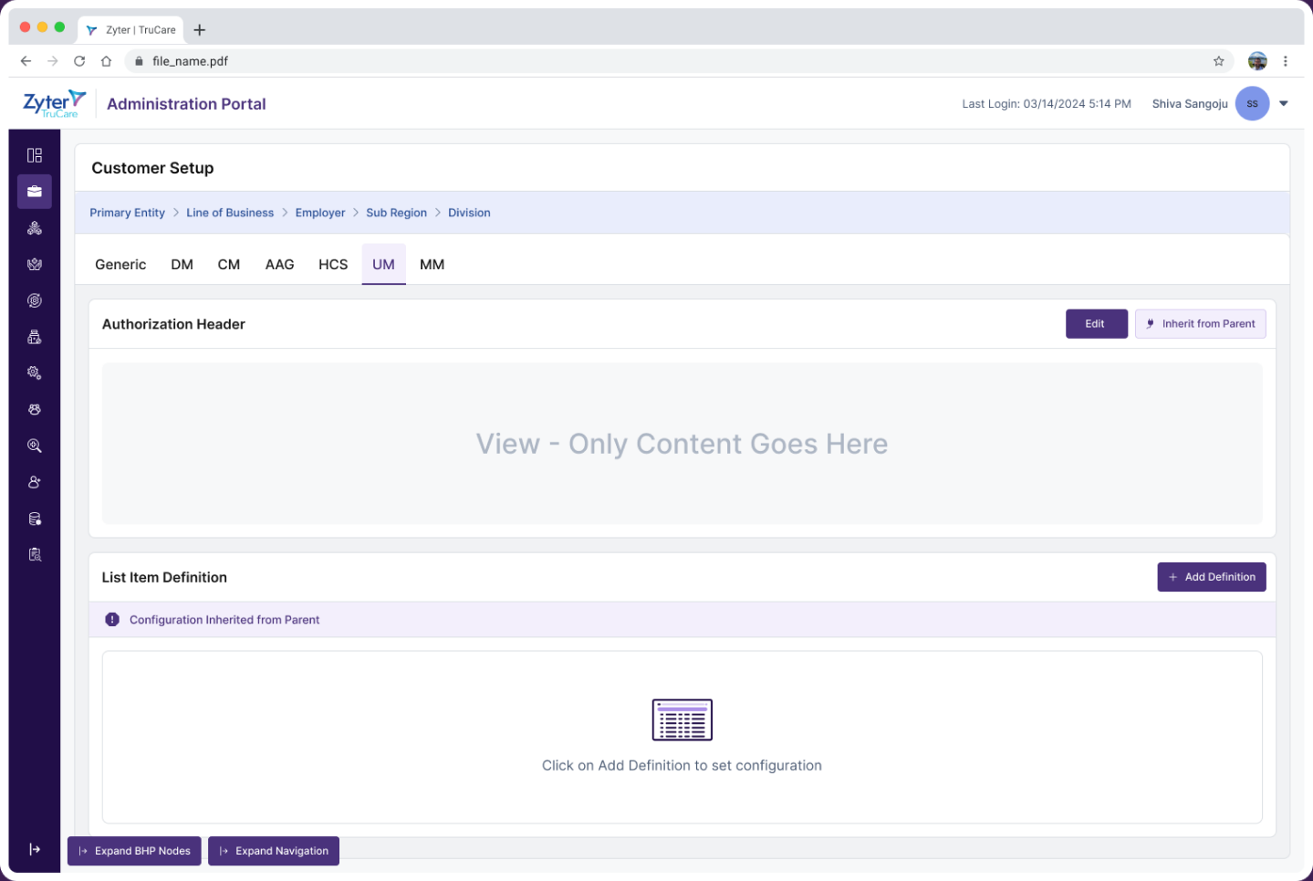Switch to the DM tab
Viewport: 1313px width, 881px height.
coord(182,264)
